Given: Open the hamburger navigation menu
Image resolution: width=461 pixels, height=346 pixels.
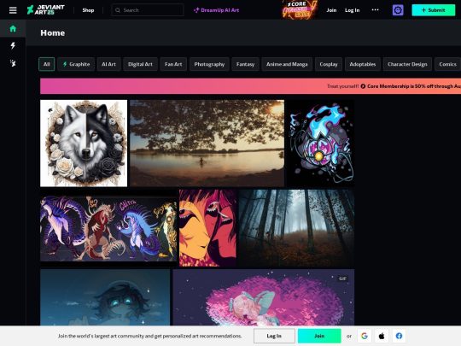Looking at the screenshot, I should [x=13, y=10].
